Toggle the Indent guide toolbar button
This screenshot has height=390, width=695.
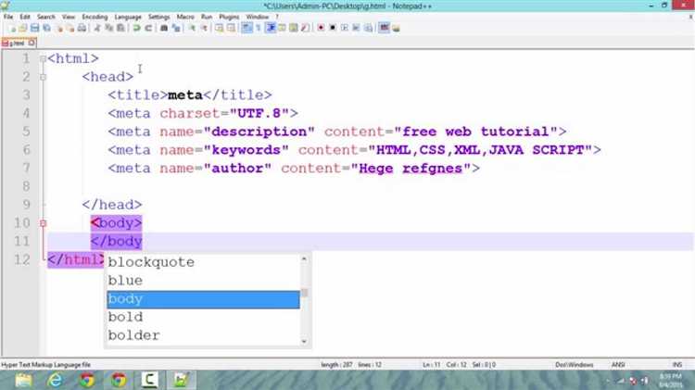271,28
